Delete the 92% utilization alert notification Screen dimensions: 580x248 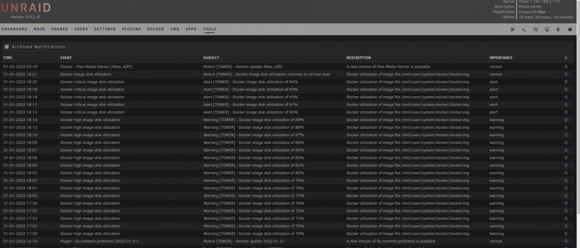(x=565, y=97)
